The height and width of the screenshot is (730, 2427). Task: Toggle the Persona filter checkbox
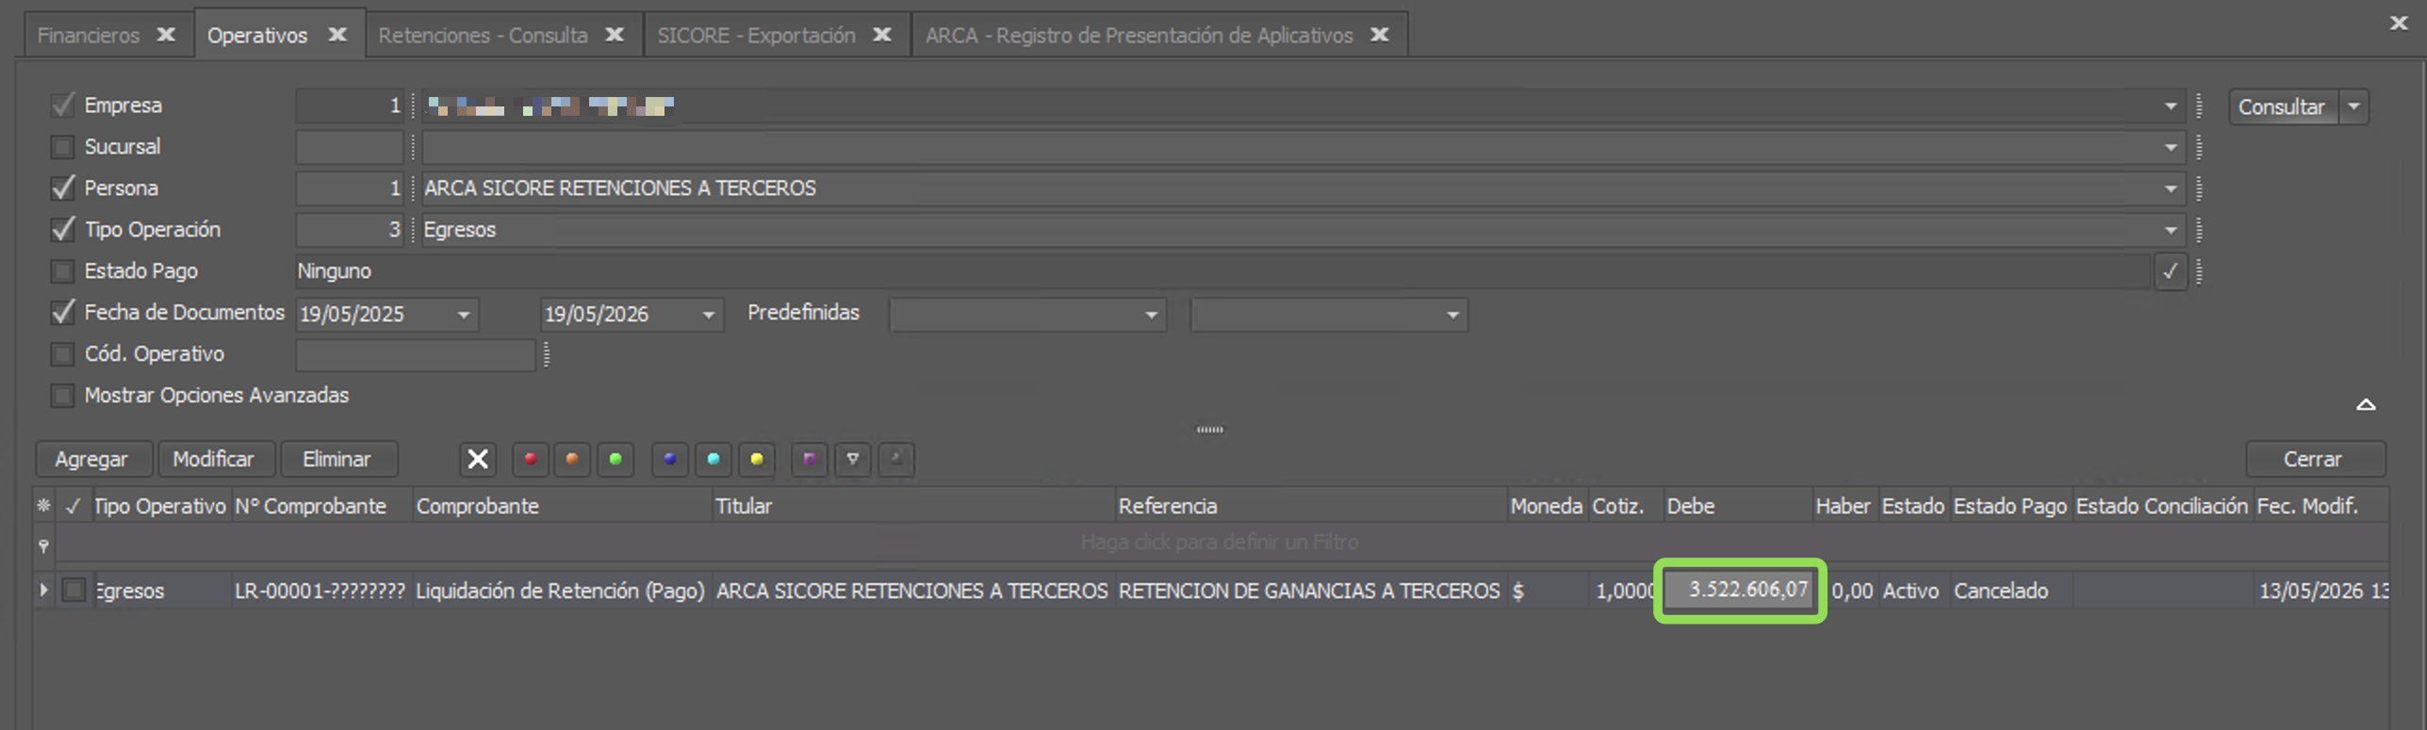pos(62,188)
